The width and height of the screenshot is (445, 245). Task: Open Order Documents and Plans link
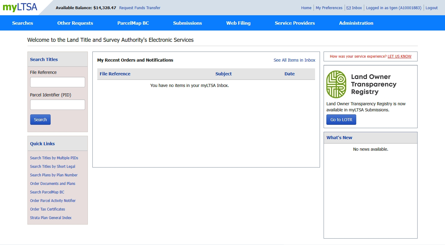52,184
